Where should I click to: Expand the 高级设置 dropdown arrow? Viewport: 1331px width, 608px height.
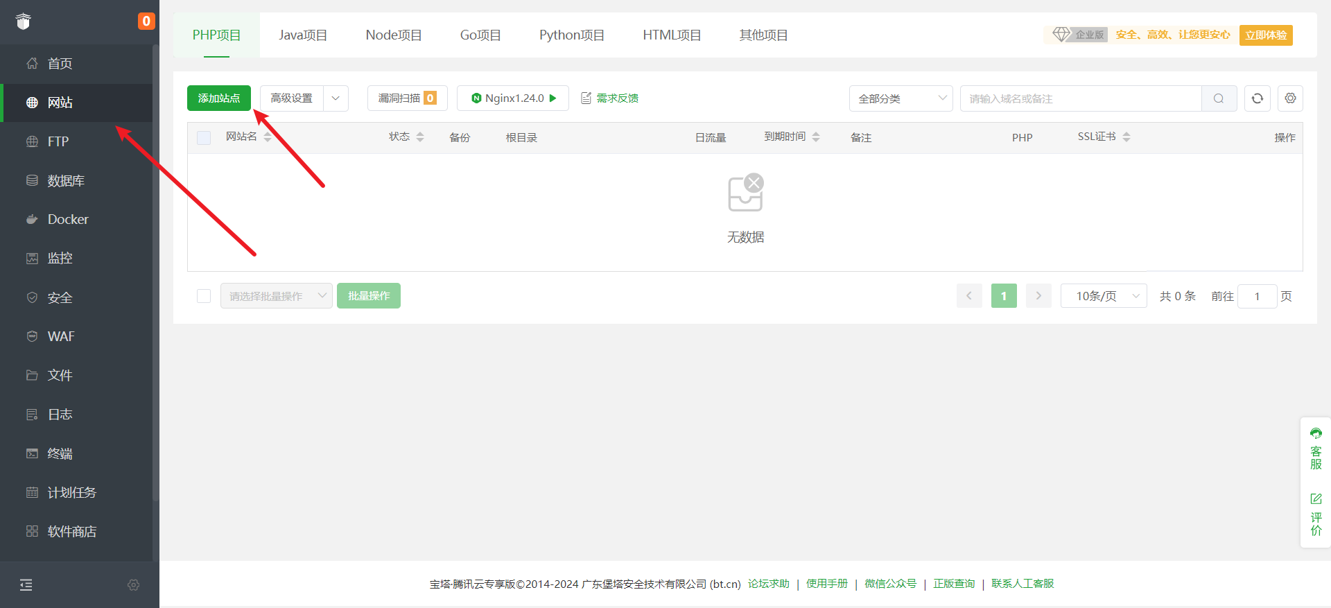click(336, 98)
